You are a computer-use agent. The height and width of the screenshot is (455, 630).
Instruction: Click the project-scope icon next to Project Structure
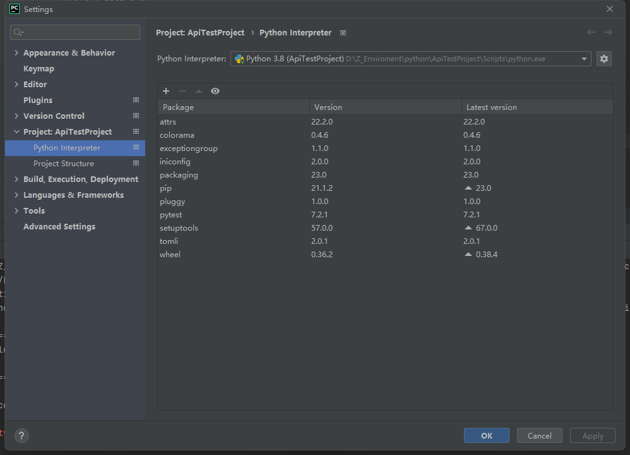coord(136,163)
